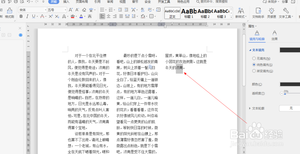Apply numbered list
300x154 pixels.
(111, 10)
